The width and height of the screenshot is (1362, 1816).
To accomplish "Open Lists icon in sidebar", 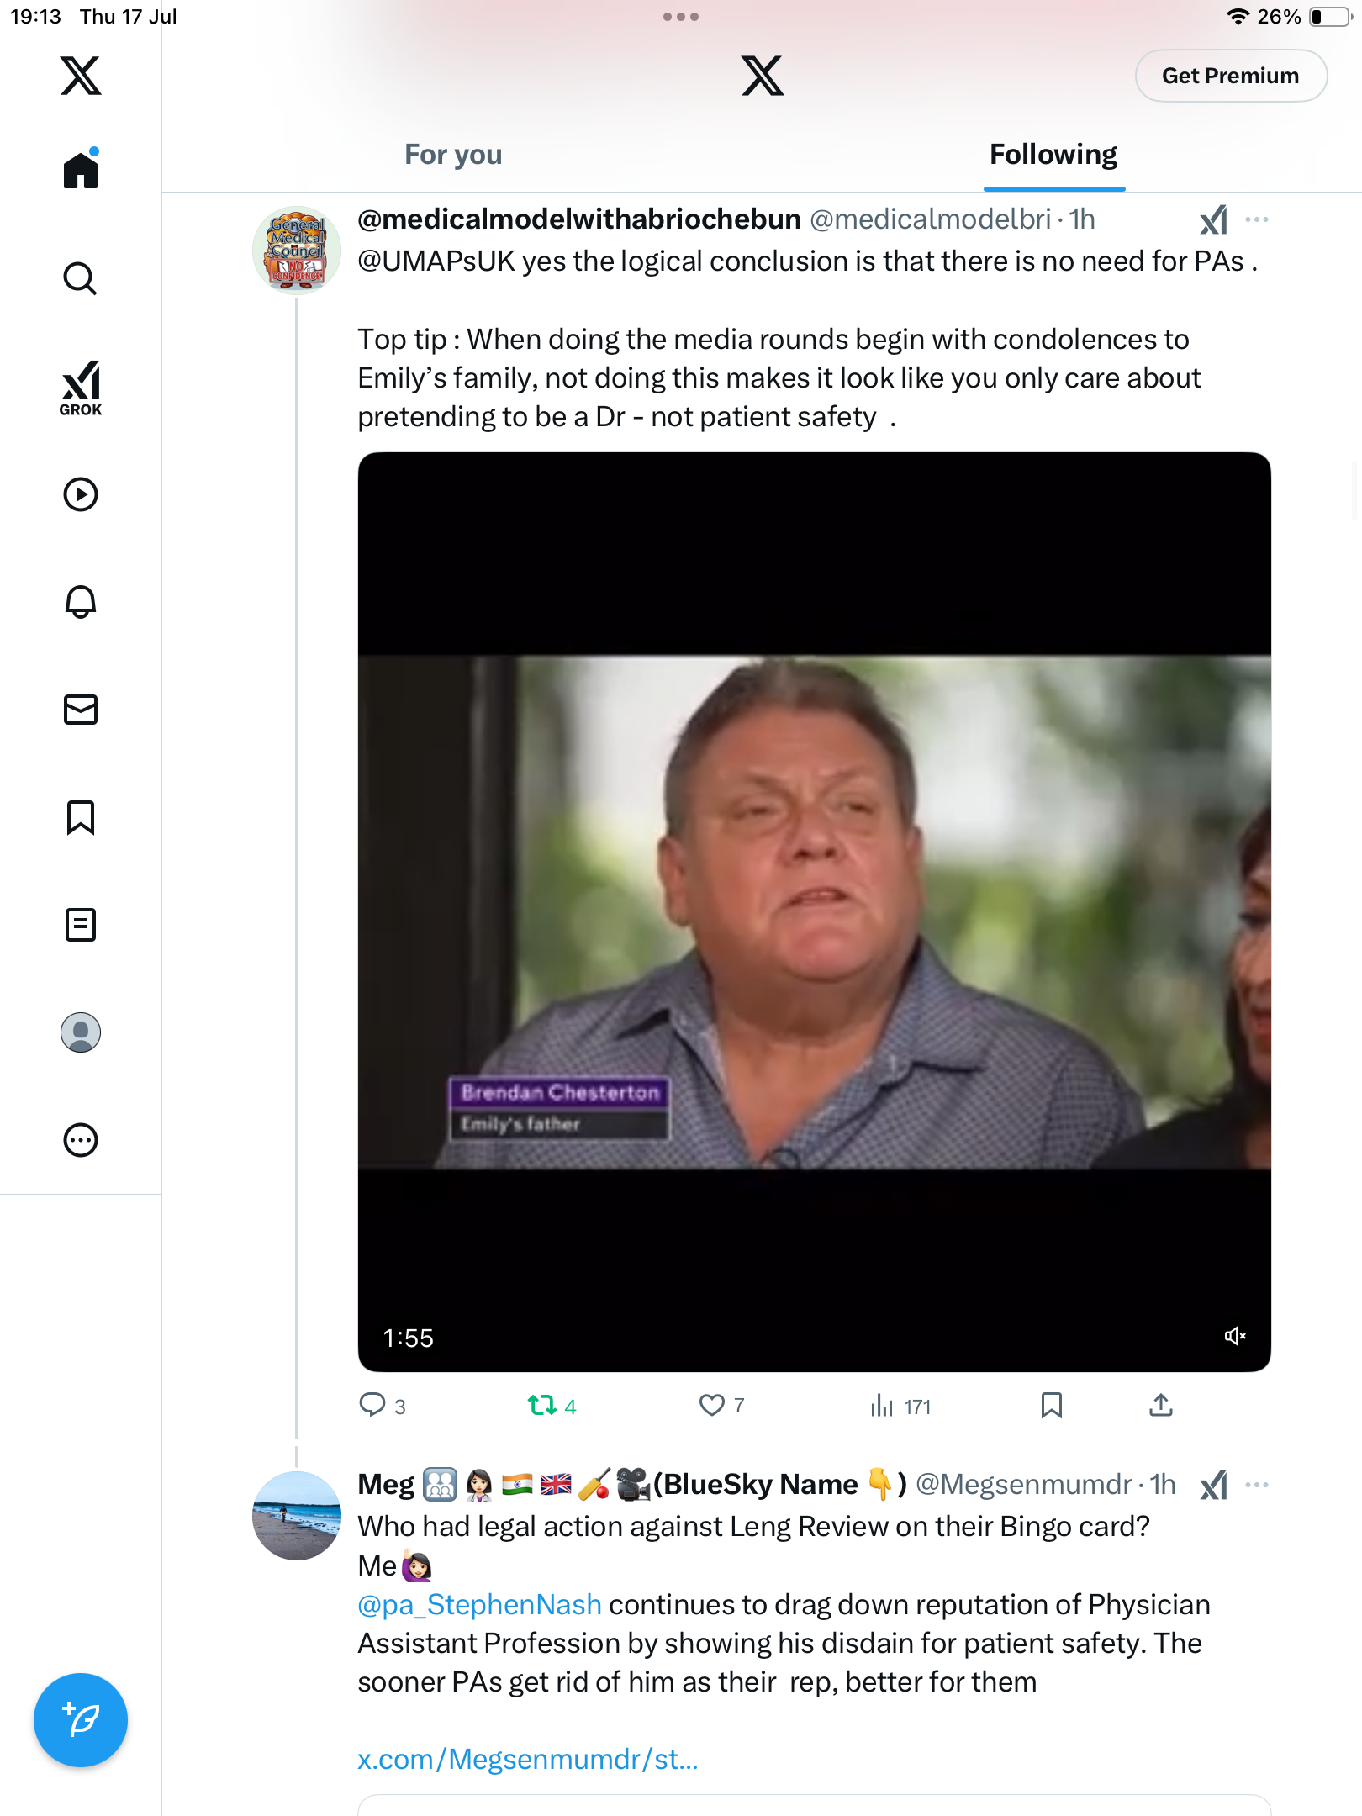I will [x=81, y=925].
